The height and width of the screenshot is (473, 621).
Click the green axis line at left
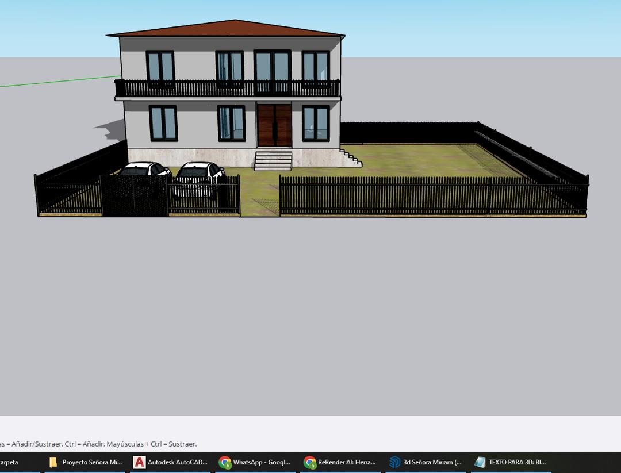57,81
